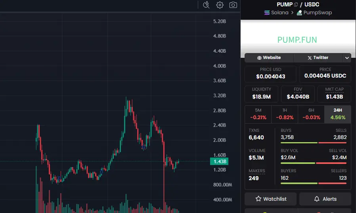Click the FDV $4.040B box
The image size is (356, 213).
[298, 94]
